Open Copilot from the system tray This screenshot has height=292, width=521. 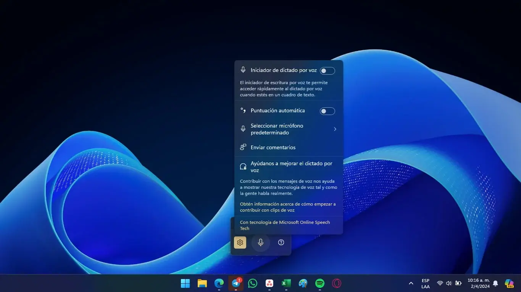(x=509, y=283)
